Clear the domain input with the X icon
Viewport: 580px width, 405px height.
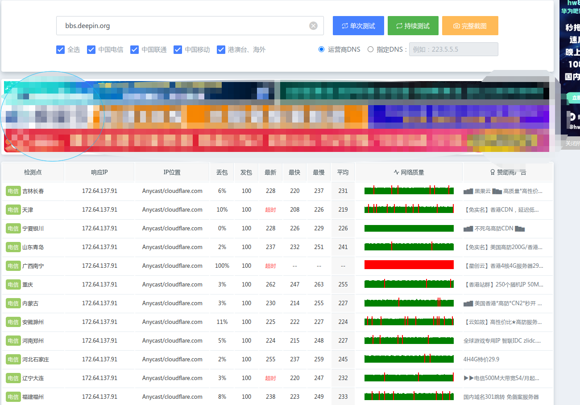coord(314,26)
